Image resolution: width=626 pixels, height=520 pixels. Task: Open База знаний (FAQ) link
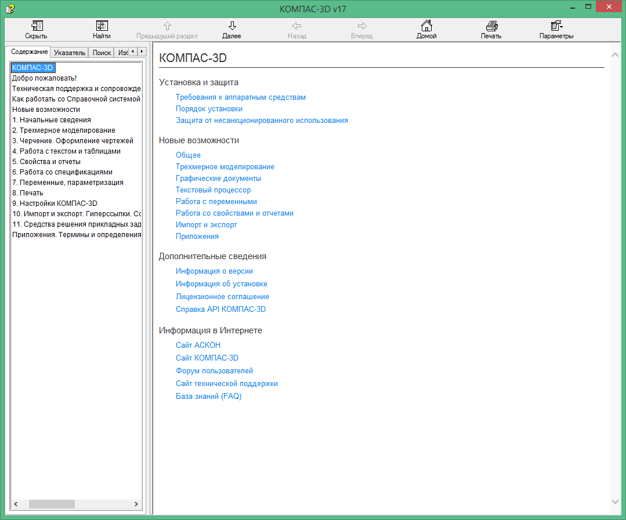tap(208, 397)
